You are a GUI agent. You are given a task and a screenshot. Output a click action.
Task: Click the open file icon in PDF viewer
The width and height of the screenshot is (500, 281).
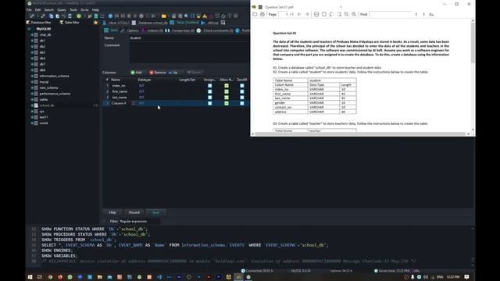click(255, 14)
